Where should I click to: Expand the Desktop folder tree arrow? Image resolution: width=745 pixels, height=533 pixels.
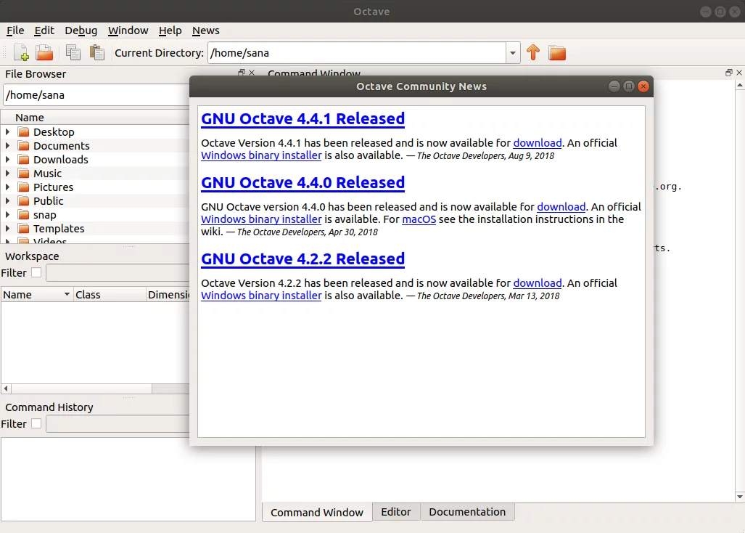[7, 131]
